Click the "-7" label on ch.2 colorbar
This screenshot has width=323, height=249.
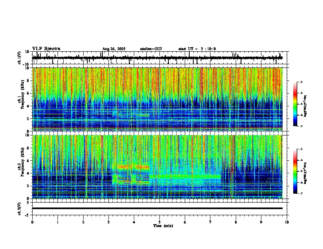[301, 193]
